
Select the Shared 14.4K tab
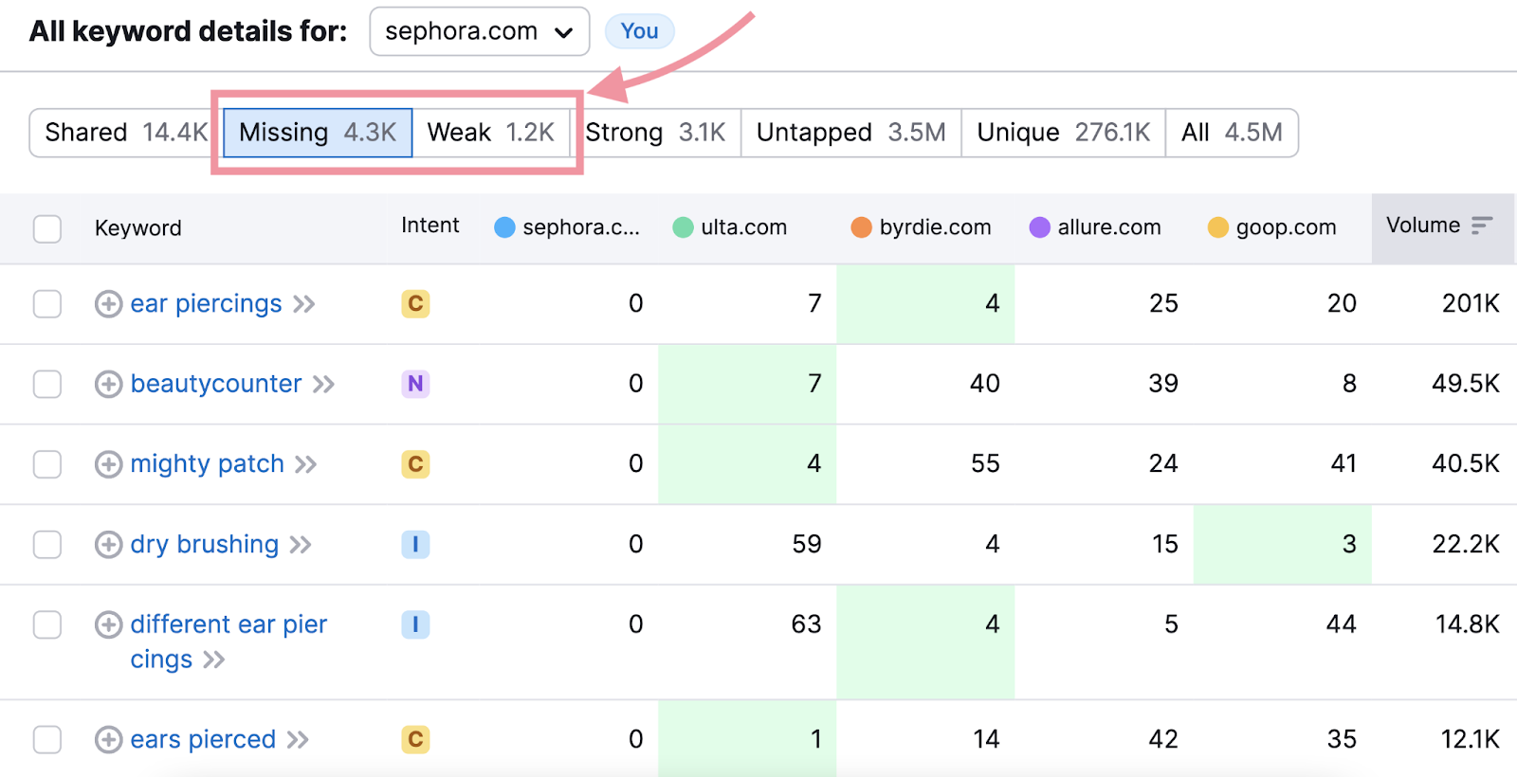(x=125, y=133)
